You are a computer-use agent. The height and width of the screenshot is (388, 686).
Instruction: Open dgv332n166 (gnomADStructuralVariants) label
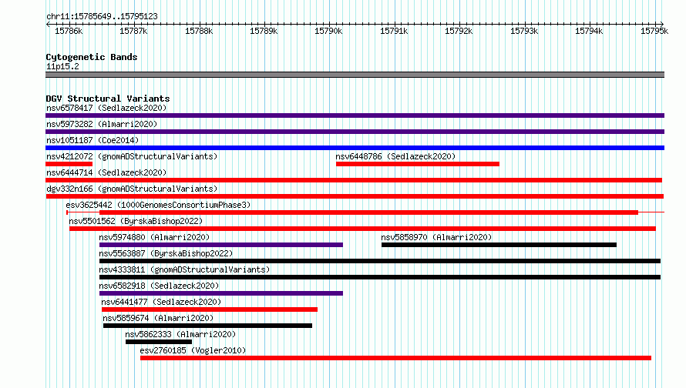[x=132, y=189]
